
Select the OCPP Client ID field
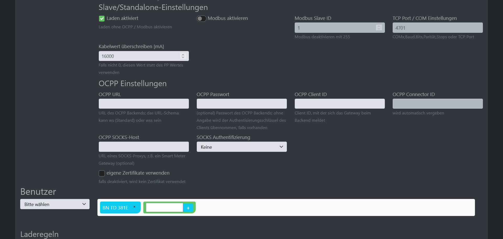click(340, 104)
